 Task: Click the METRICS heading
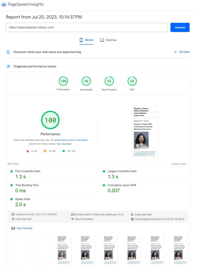click(13, 164)
